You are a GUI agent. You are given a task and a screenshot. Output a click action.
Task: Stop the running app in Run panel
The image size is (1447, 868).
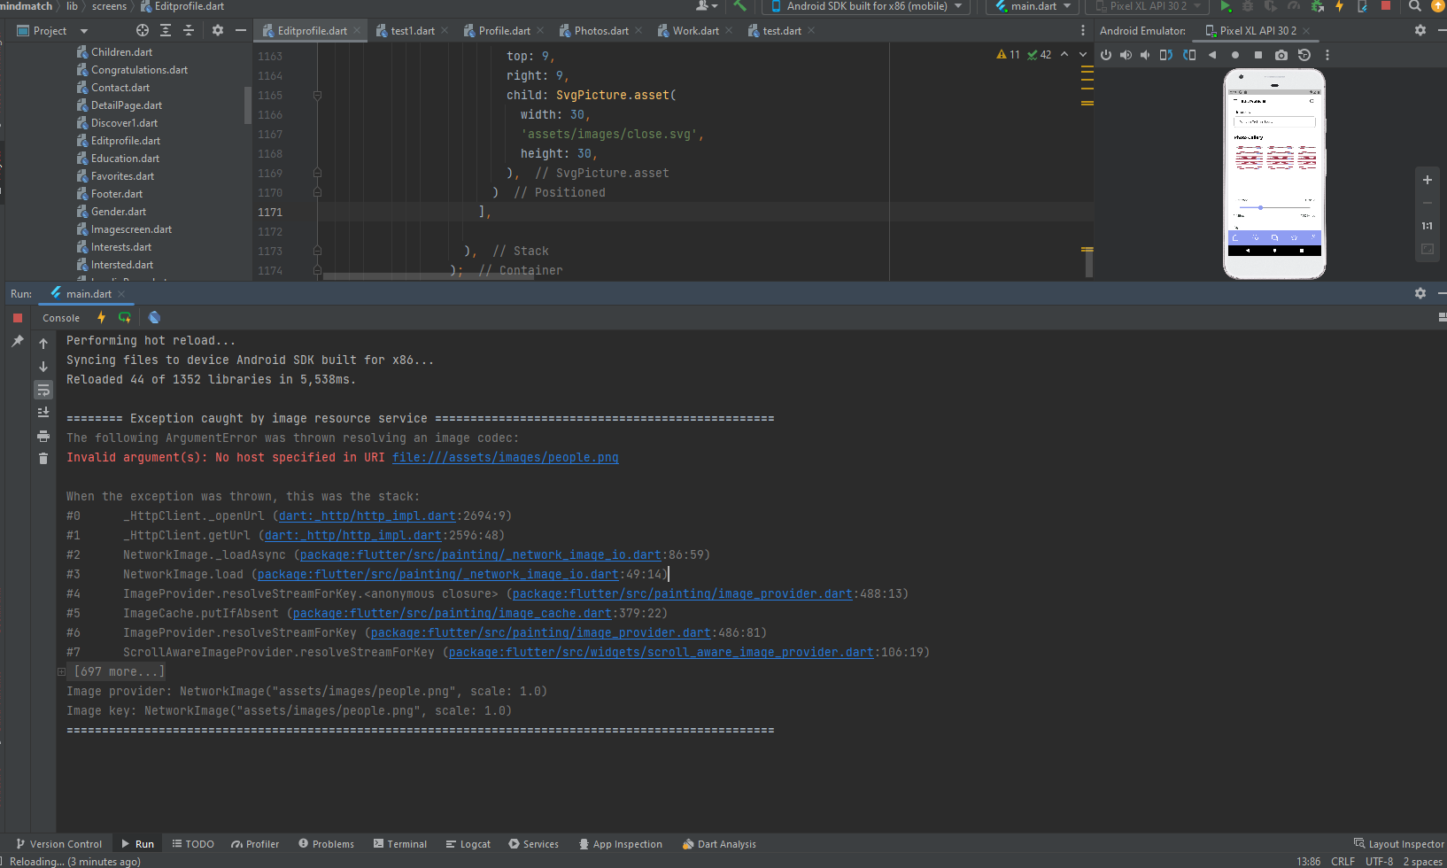click(x=18, y=318)
